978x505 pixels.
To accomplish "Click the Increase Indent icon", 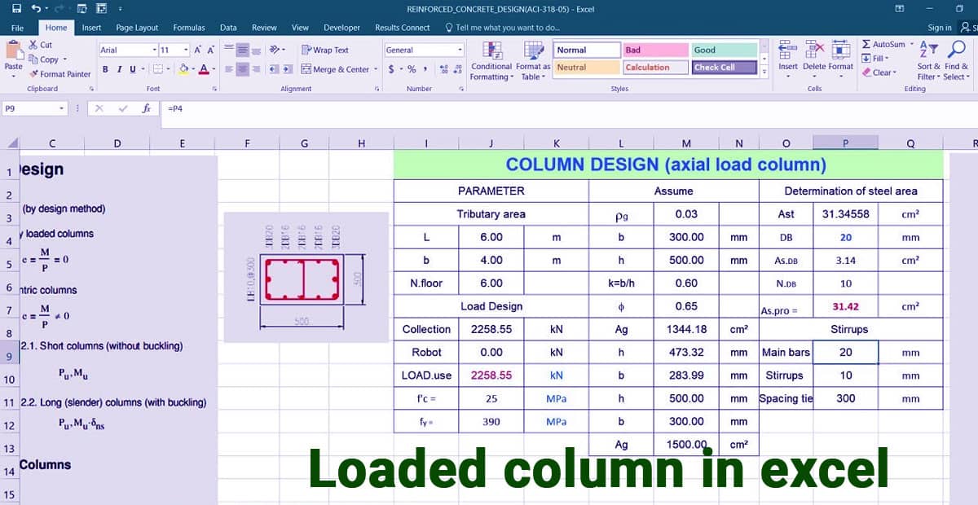I will [288, 69].
